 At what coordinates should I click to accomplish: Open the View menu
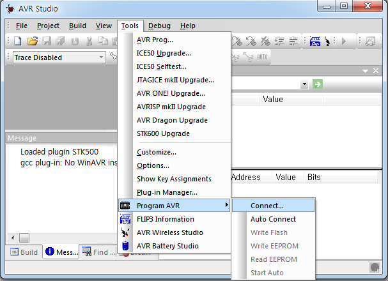pyautogui.click(x=104, y=26)
